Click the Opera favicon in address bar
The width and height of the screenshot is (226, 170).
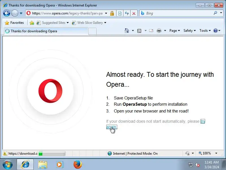click(x=29, y=13)
